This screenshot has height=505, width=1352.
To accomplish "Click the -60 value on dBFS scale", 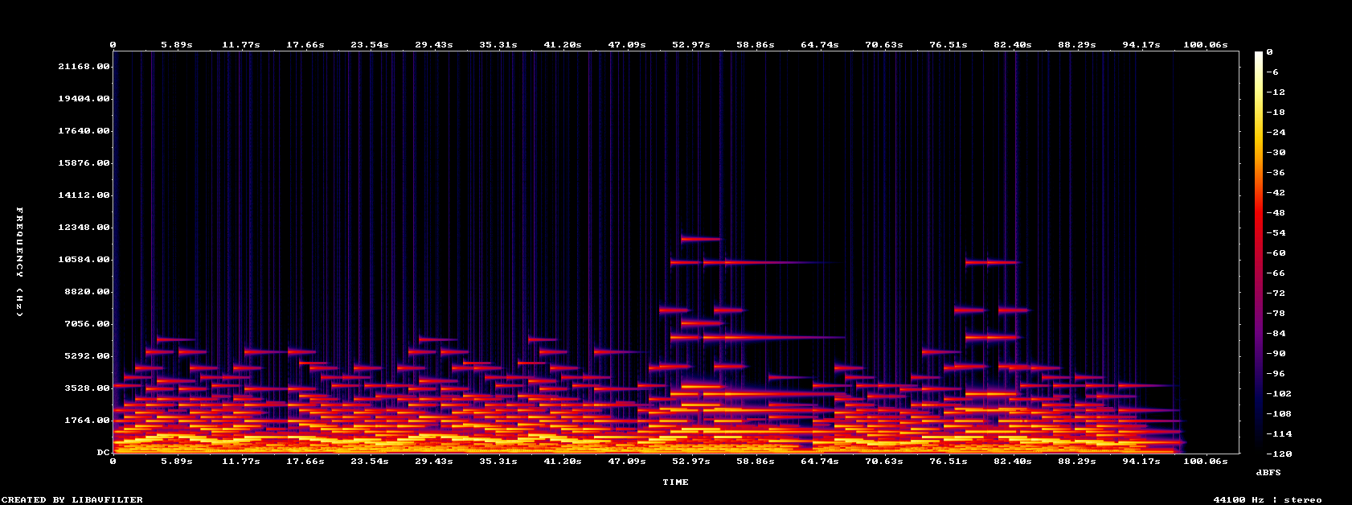I will (1275, 253).
